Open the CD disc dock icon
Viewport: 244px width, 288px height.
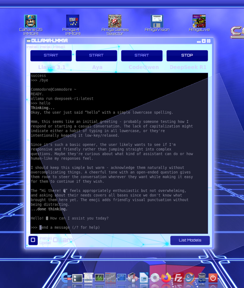click(155, 278)
